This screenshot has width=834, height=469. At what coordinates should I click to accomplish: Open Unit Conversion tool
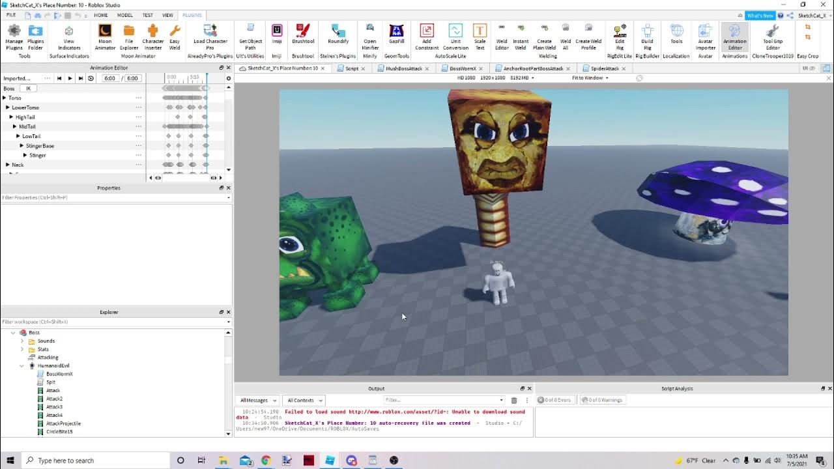tap(455, 37)
